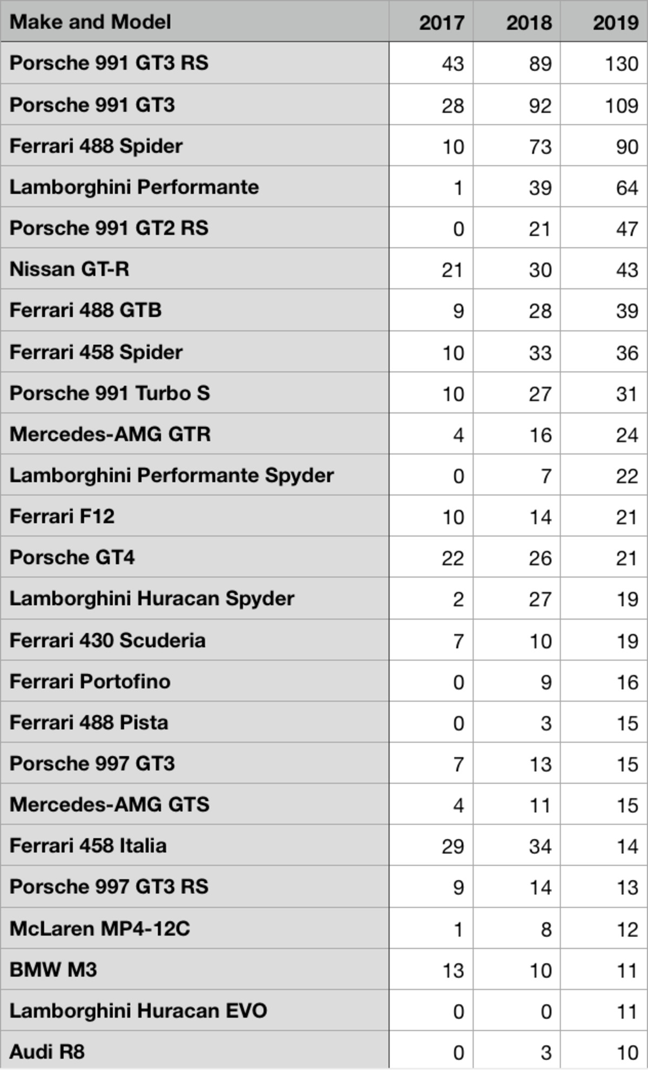Select the Ferrari 488 Spider cell
This screenshot has height=1070, width=648.
click(194, 145)
